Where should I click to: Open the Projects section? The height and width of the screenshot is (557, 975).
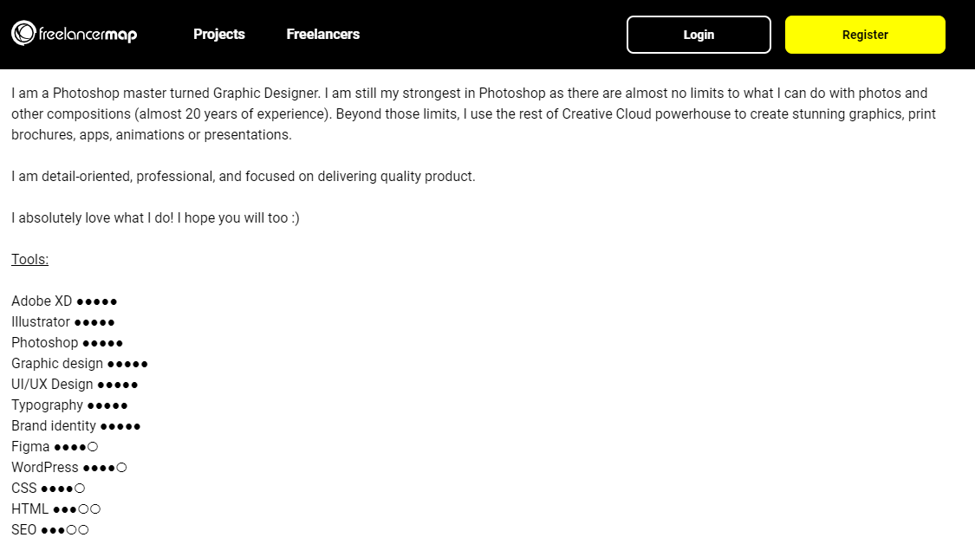tap(218, 34)
